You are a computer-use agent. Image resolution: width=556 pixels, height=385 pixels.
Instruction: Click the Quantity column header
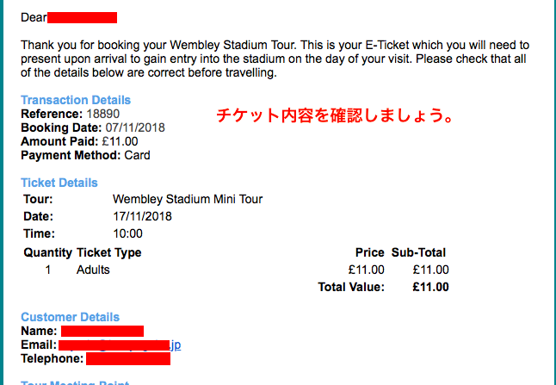click(47, 252)
